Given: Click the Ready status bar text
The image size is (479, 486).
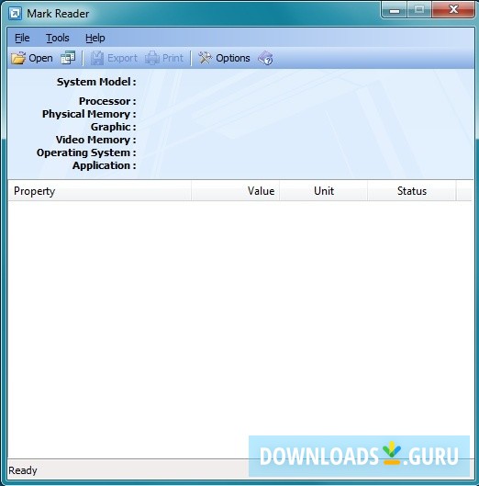Looking at the screenshot, I should pos(23,470).
